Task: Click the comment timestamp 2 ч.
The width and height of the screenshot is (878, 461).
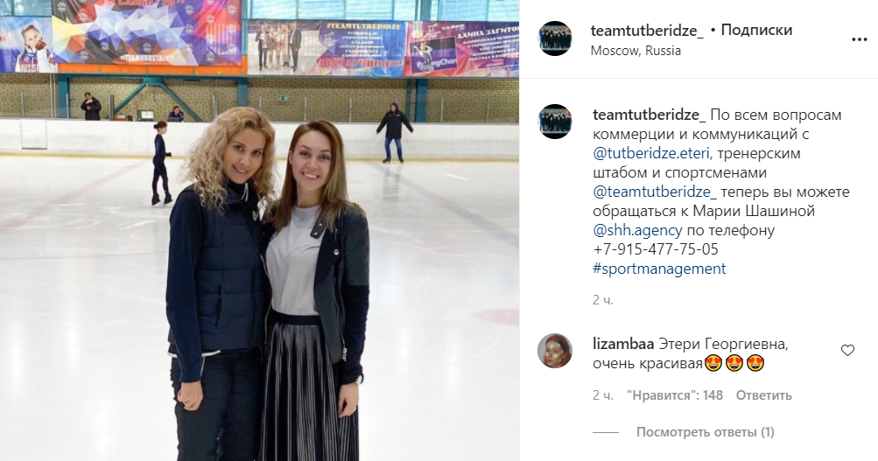Action: (603, 395)
